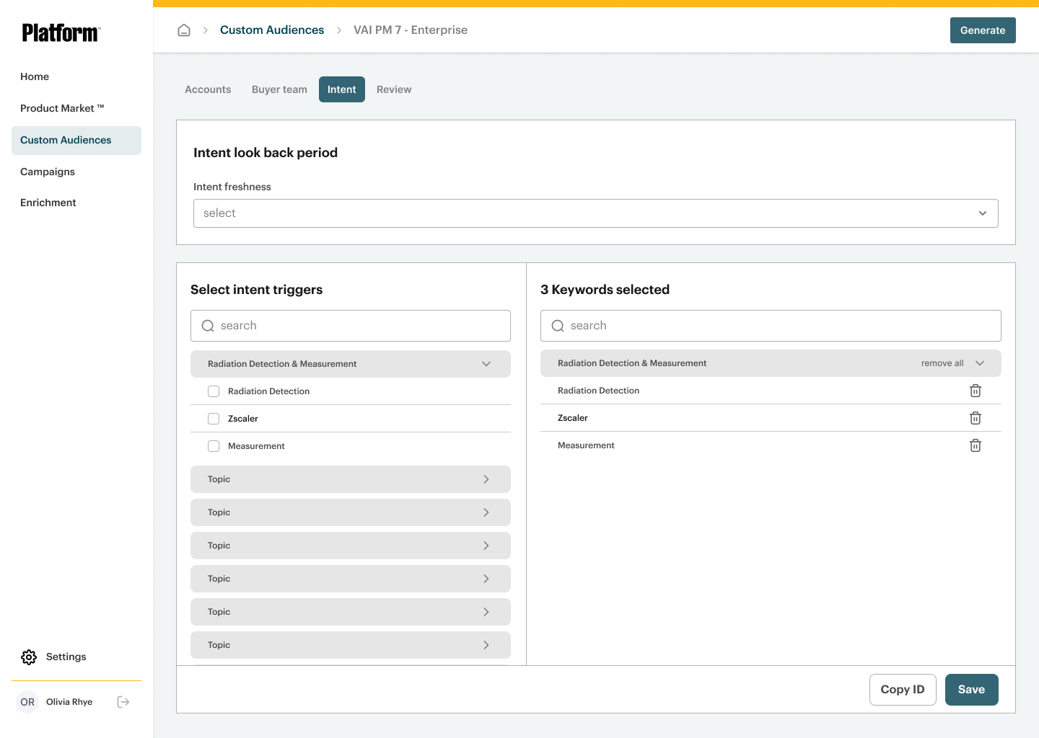Click the remove all link
Screen dimensions: 1039x738
point(942,363)
